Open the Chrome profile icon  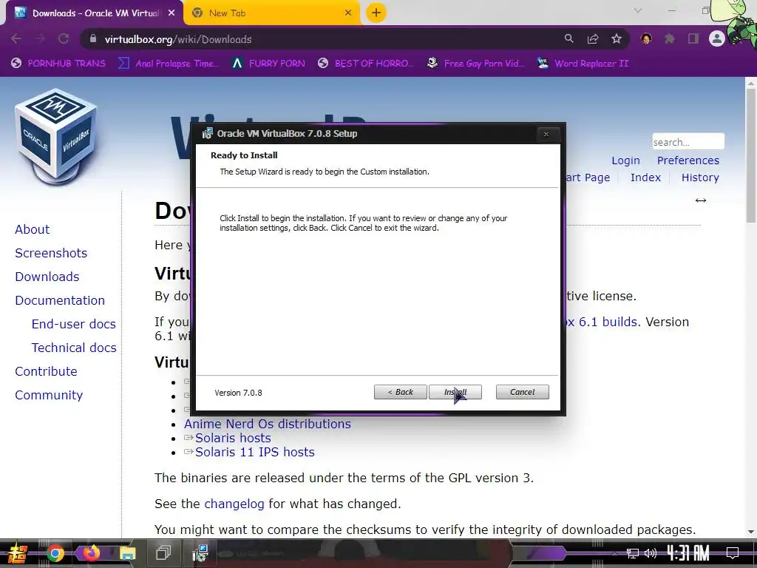point(717,38)
